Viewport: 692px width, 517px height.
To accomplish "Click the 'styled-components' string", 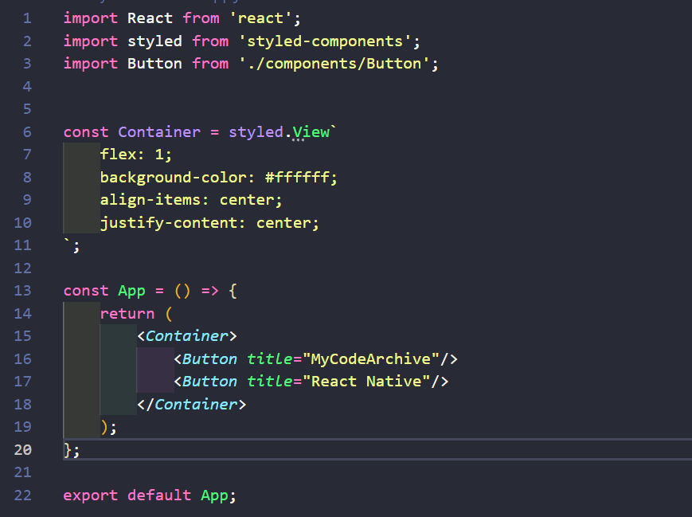I will click(x=324, y=41).
